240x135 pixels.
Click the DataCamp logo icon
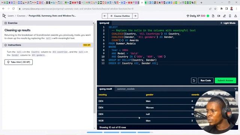point(4,16)
